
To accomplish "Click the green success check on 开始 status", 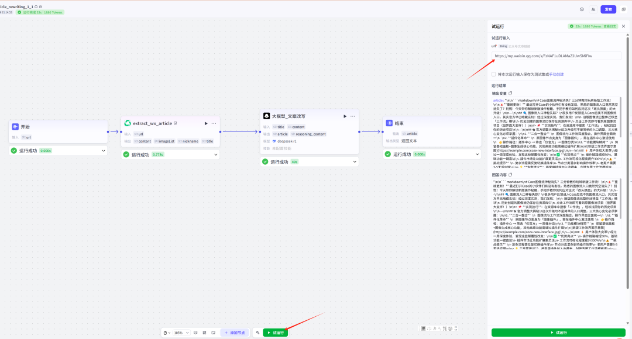I will click(14, 151).
